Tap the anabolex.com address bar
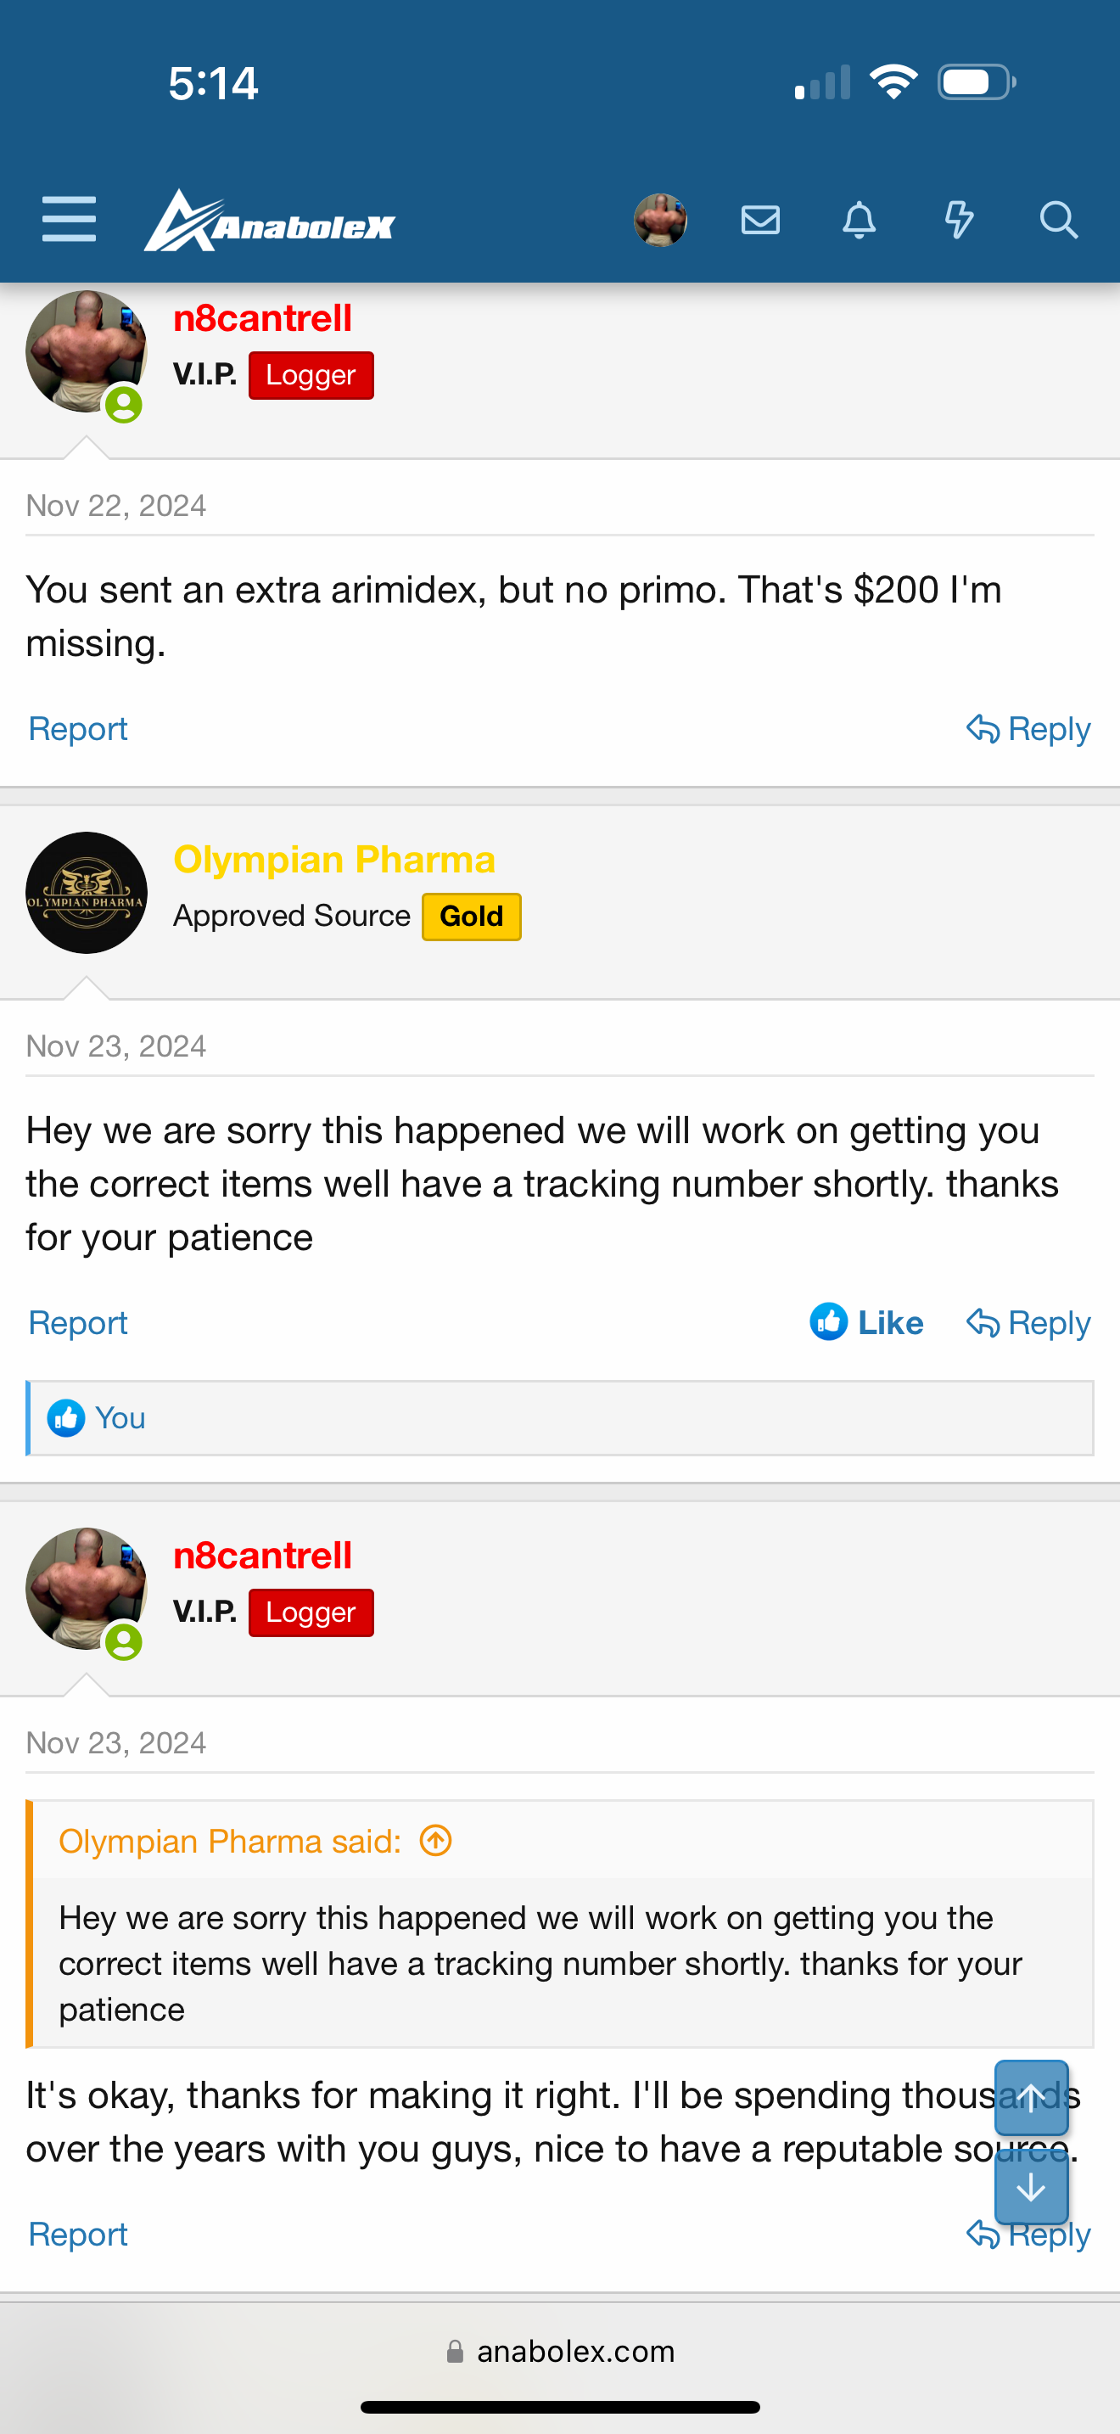 click(x=561, y=2351)
